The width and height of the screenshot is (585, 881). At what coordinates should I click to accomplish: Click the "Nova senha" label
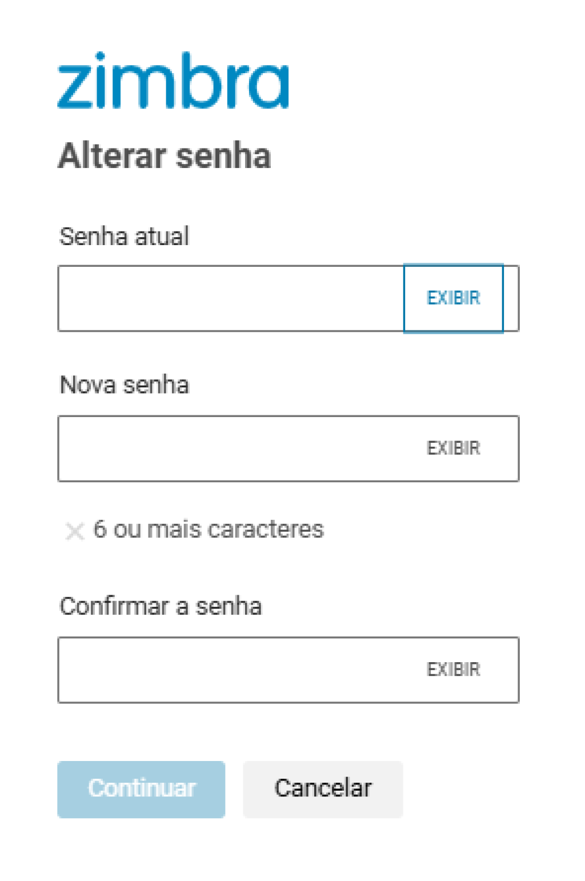pos(124,385)
